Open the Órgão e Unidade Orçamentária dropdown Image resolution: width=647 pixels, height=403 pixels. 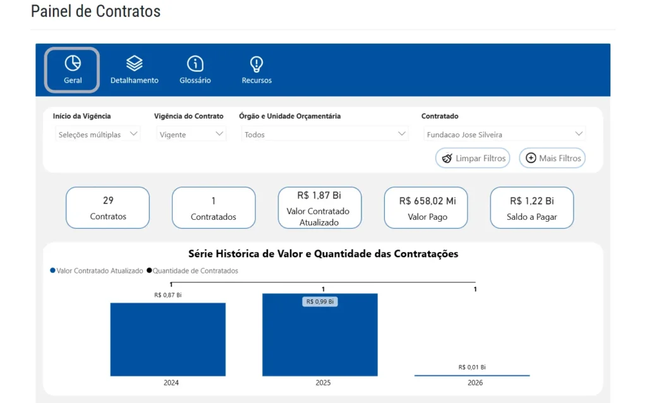pos(325,135)
